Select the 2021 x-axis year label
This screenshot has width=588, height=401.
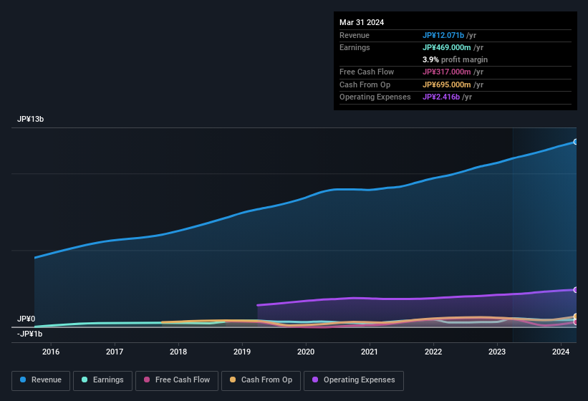370,352
